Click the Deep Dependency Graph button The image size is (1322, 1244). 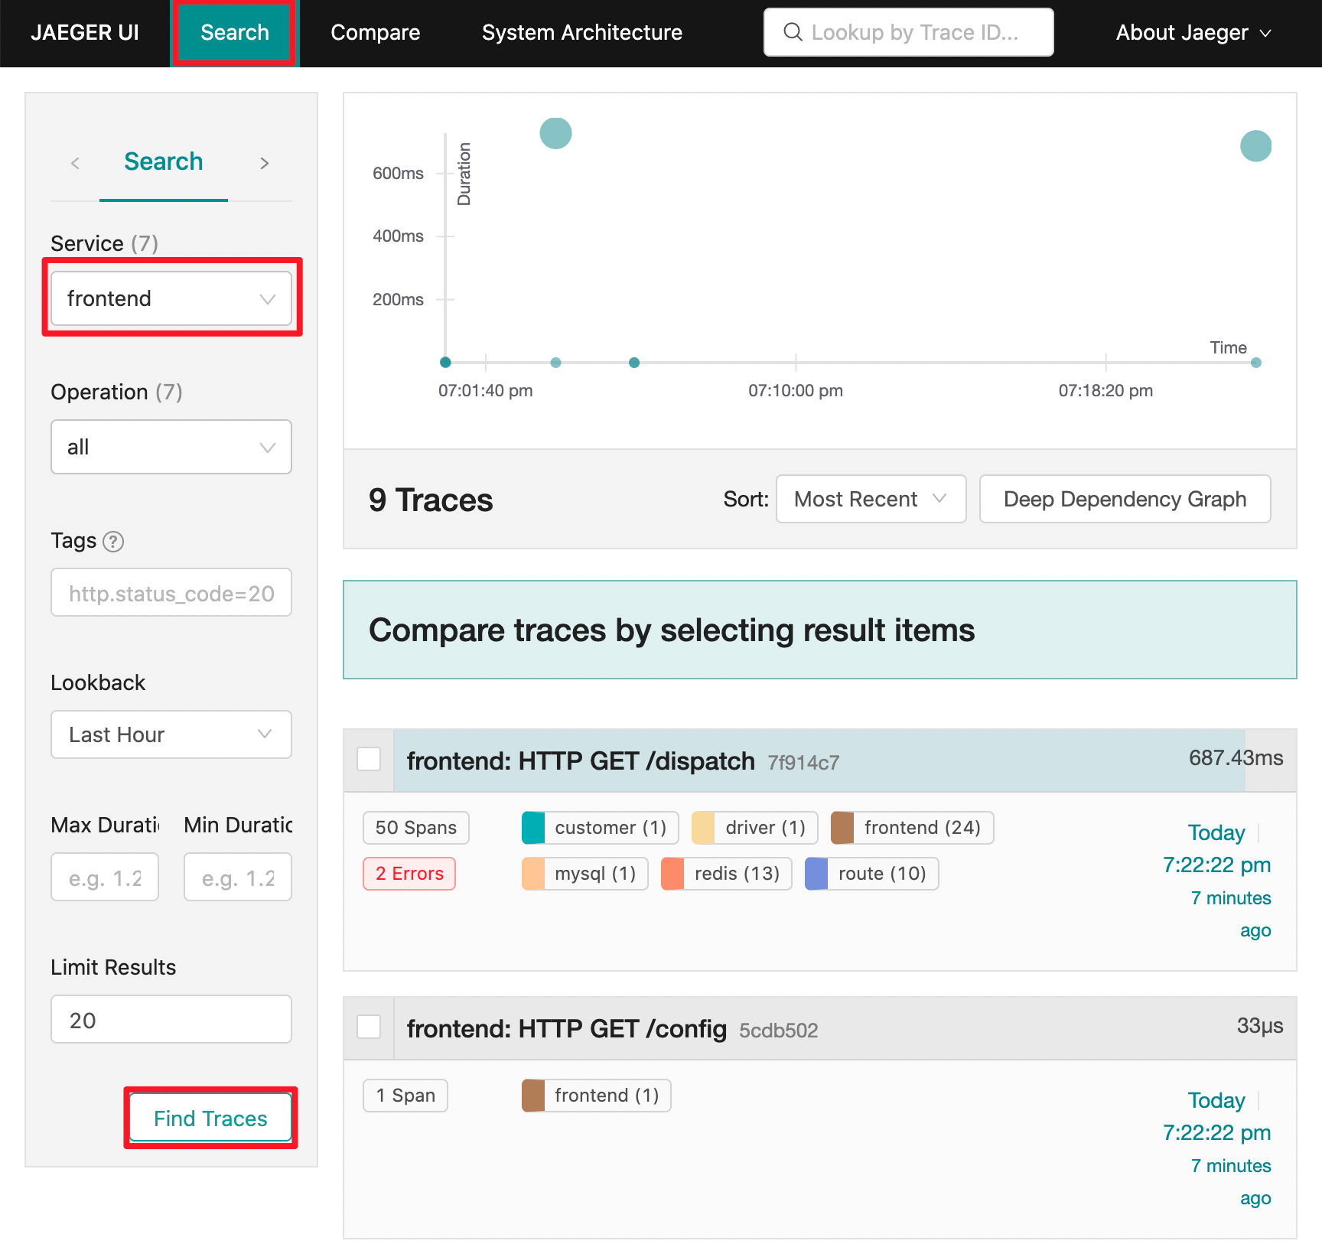[x=1125, y=500]
